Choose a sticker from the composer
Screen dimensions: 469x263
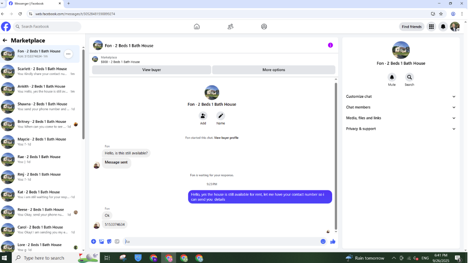[x=109, y=242]
